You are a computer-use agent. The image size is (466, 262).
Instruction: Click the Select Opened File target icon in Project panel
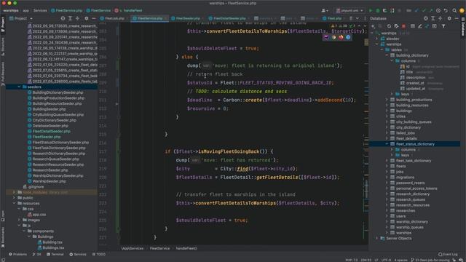click(63, 18)
